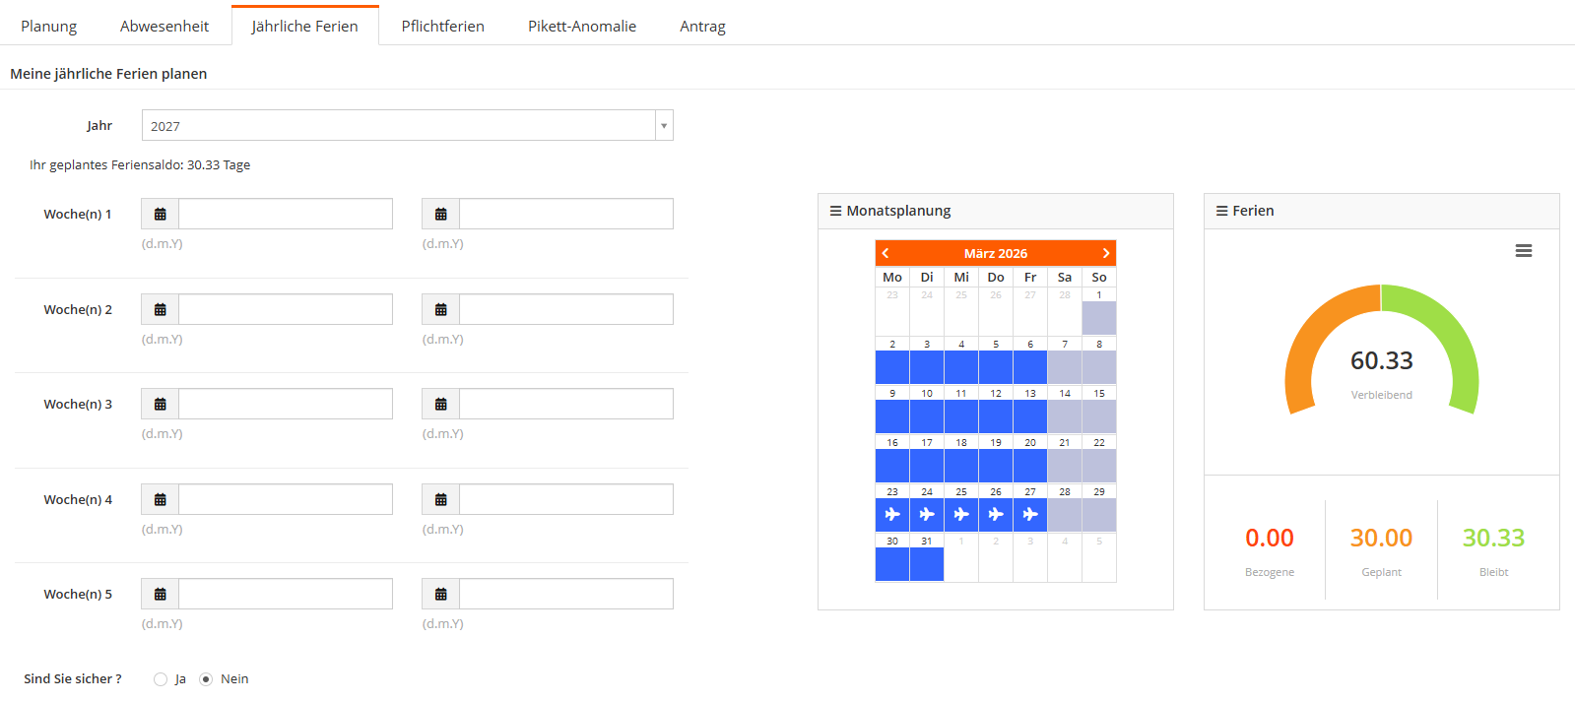Open the Jahr dropdown showing 2027

[x=407, y=126]
